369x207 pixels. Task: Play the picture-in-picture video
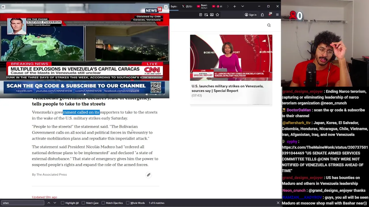coord(85,94)
